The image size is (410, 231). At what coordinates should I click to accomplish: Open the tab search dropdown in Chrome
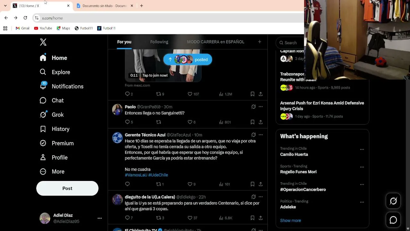click(5, 6)
